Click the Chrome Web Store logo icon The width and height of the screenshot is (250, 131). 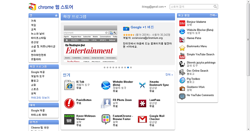point(32,7)
